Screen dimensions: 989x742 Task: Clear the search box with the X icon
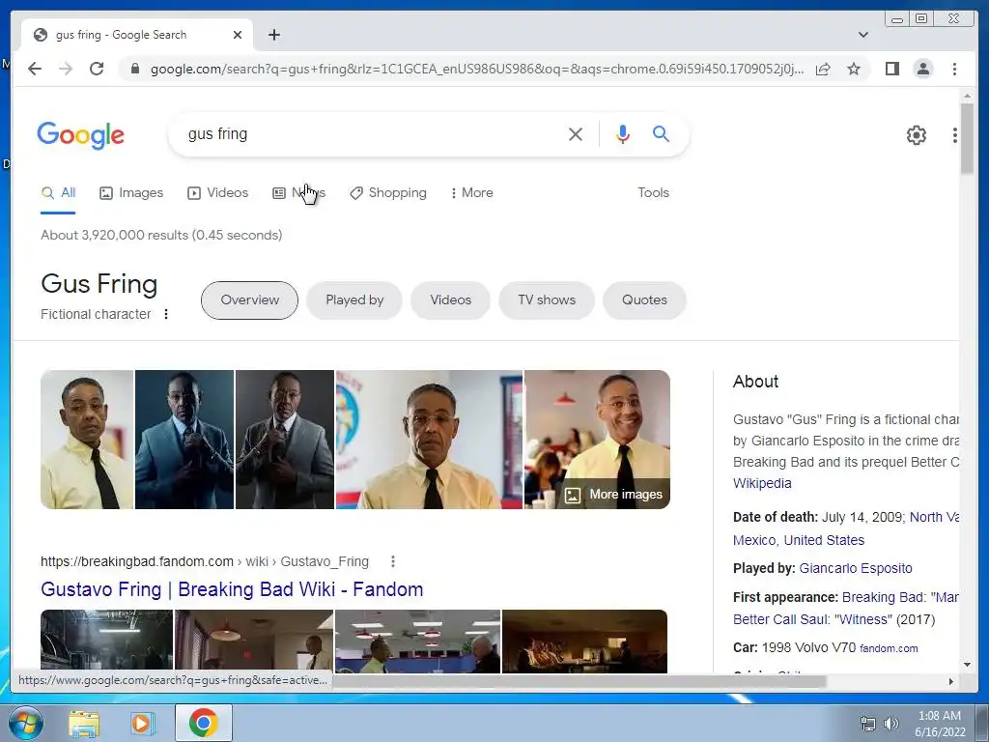click(576, 133)
